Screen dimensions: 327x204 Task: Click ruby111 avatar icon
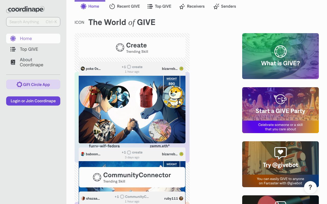(x=181, y=198)
